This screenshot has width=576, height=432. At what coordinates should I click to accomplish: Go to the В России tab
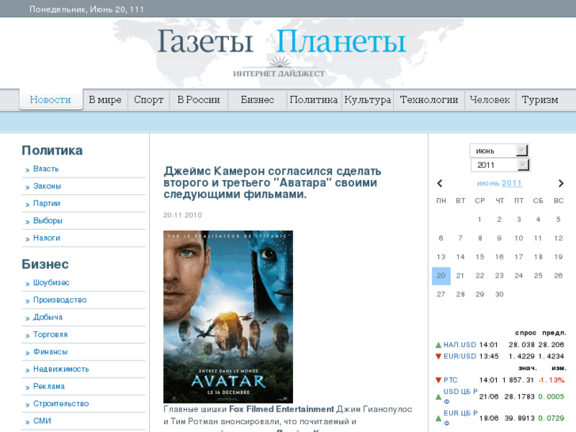[x=199, y=100]
